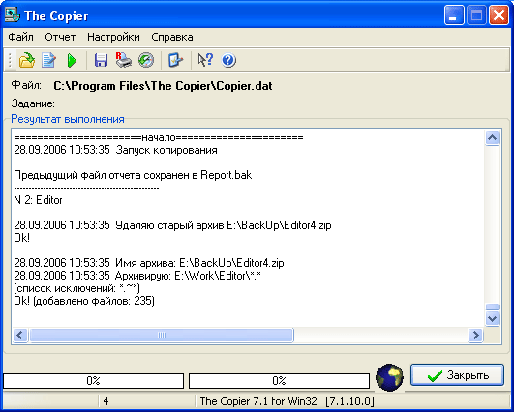Screen dimensions: 514x412
Task: Activate the What's This arrow-question icon
Action: (x=205, y=60)
